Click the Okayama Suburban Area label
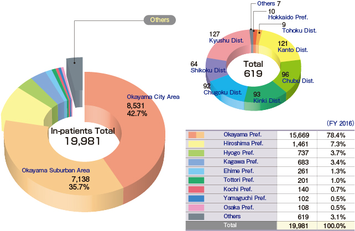This screenshot has height=231, width=355. click(56, 170)
